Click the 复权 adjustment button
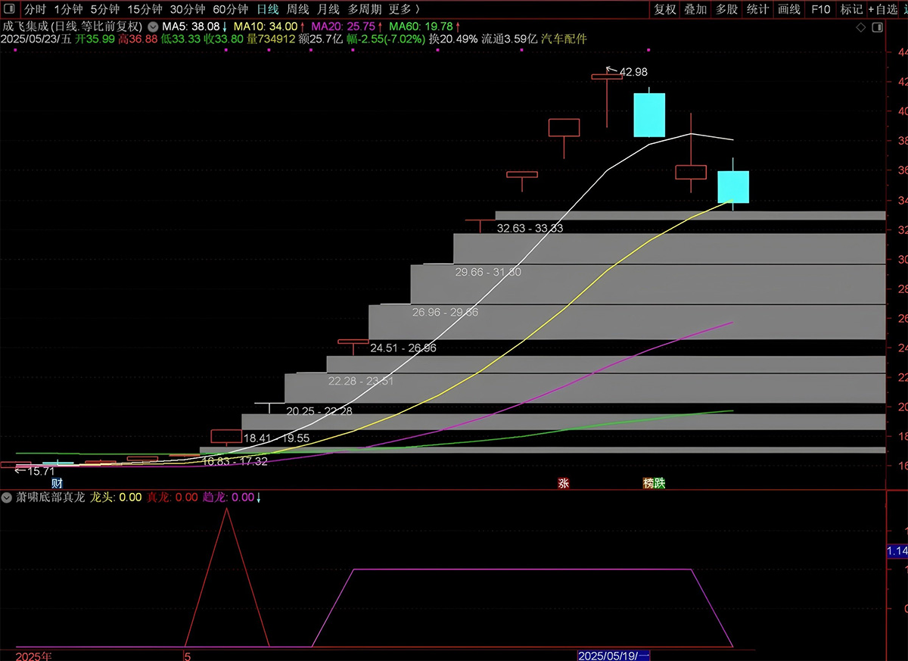 [x=665, y=9]
